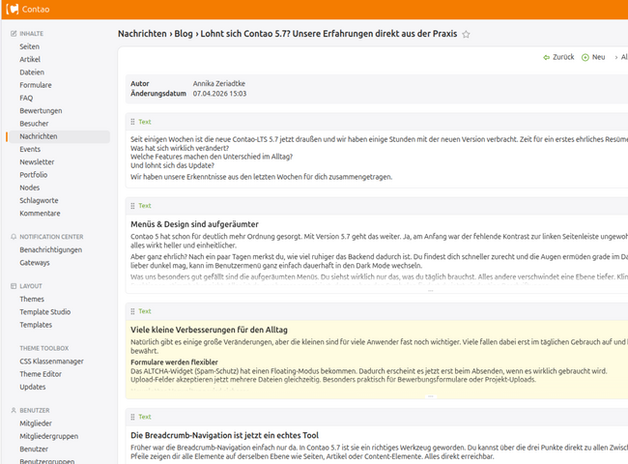Click the heading 'Menüs & Design sind aufgeräumter'
The height and width of the screenshot is (464, 628).
[194, 224]
